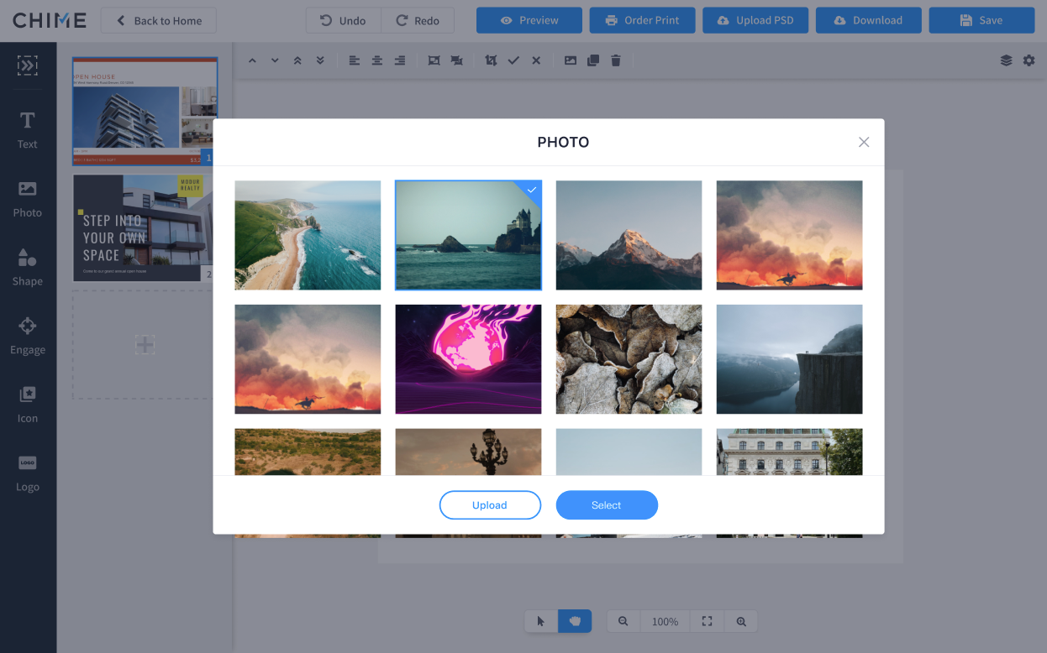Move layer up one step

tap(252, 60)
